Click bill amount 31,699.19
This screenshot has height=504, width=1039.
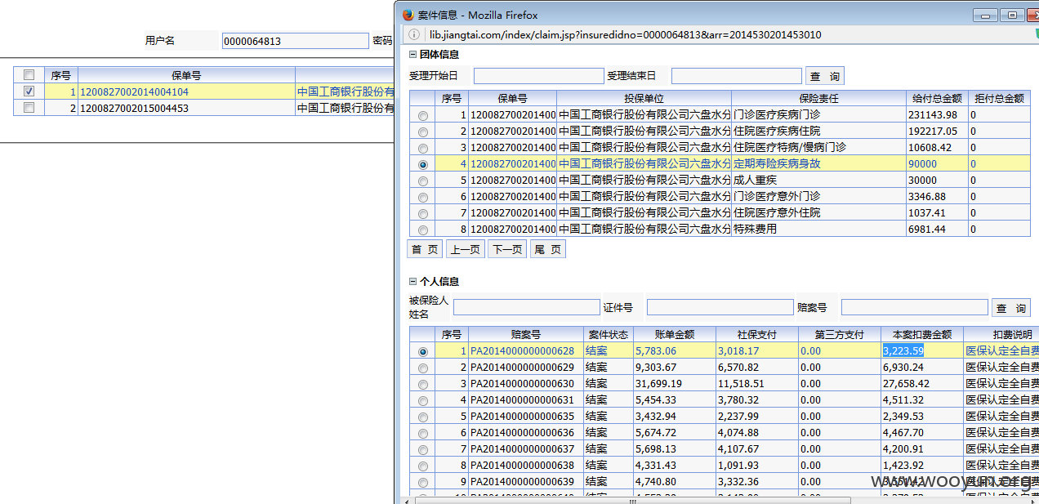coord(658,384)
